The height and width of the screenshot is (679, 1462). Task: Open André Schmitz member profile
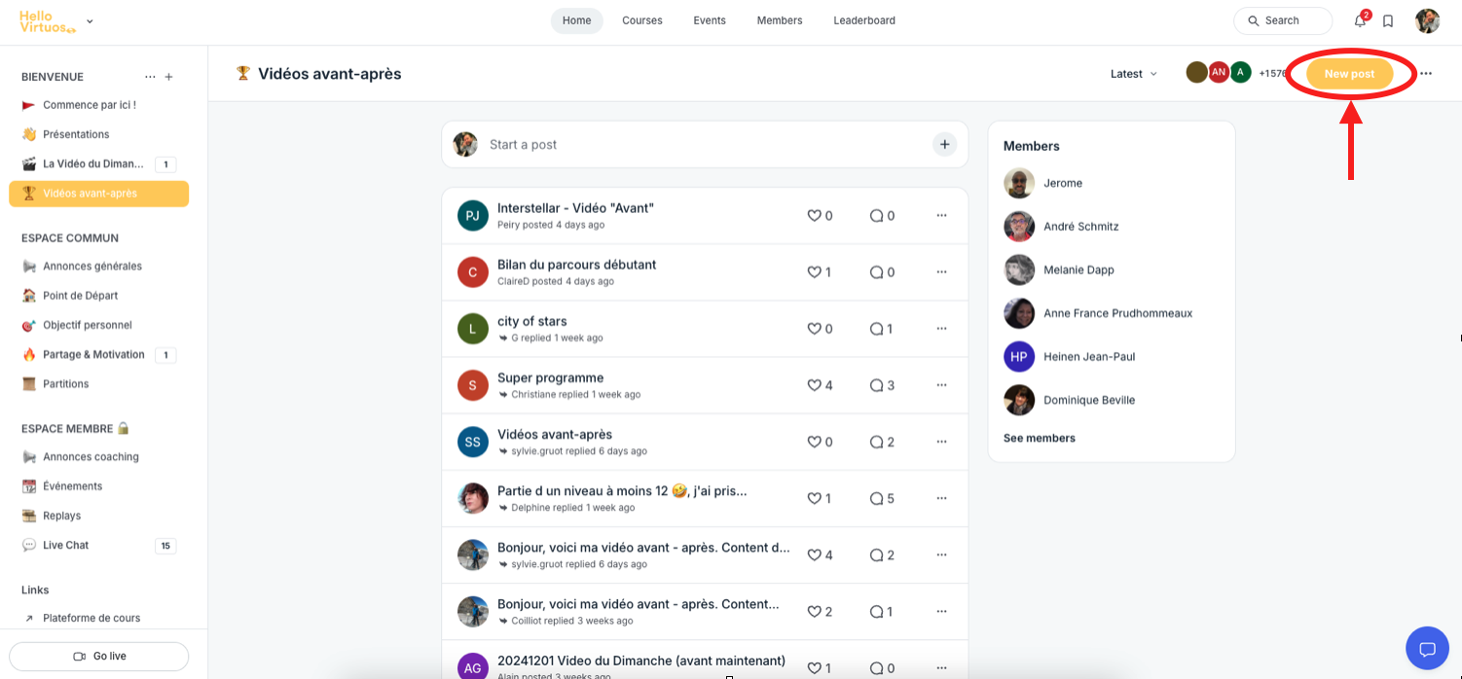(x=1080, y=227)
